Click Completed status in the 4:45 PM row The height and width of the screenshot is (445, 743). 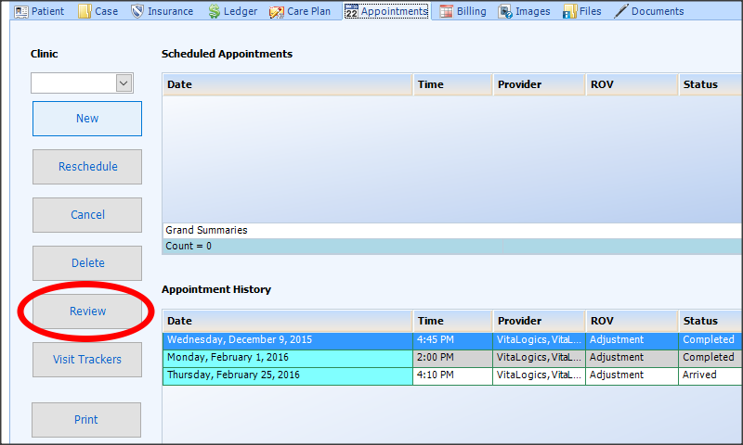coord(710,340)
